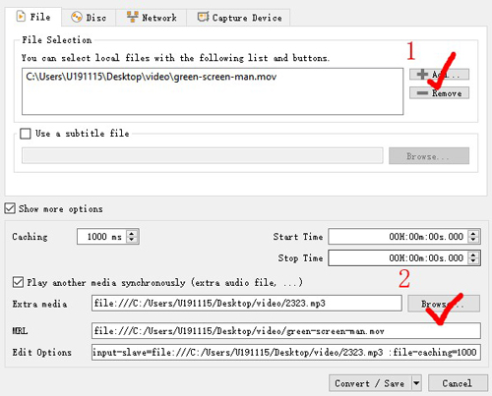Click the File tab play icon
The image size is (492, 396).
pos(21,17)
